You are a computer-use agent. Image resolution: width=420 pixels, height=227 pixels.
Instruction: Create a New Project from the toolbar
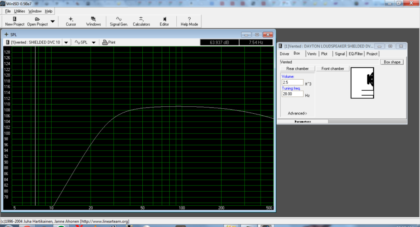coord(15,21)
